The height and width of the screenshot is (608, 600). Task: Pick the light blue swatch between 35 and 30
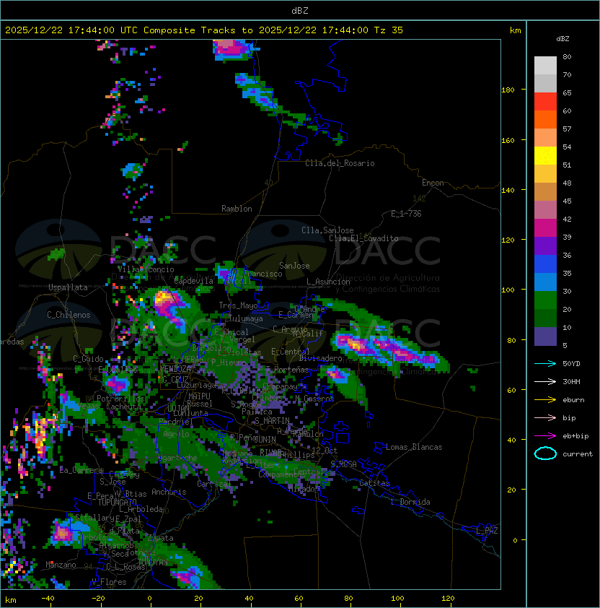545,282
